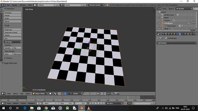
Task: Toggle Camera visibility eye in outliner
Action: 189,20
